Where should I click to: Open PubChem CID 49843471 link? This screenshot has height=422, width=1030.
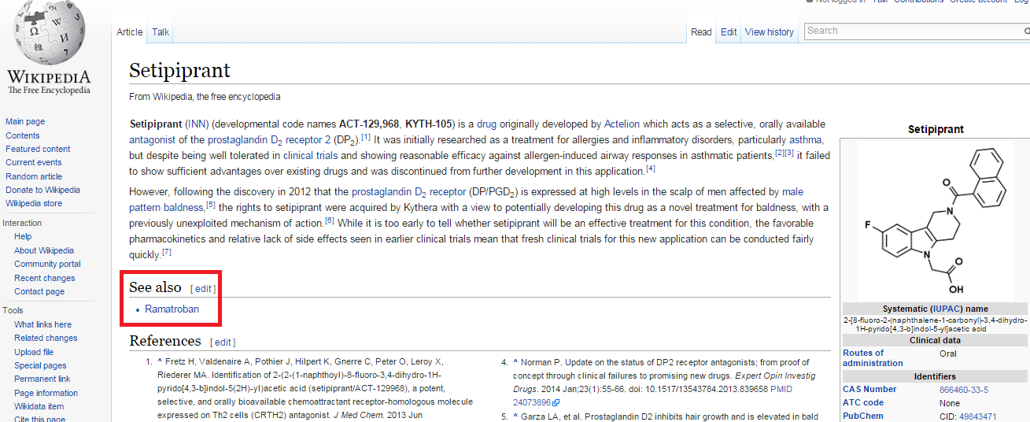(977, 416)
